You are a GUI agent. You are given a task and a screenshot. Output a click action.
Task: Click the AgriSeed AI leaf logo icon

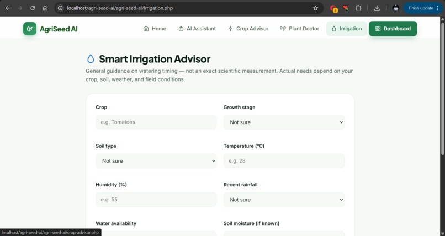click(x=30, y=29)
